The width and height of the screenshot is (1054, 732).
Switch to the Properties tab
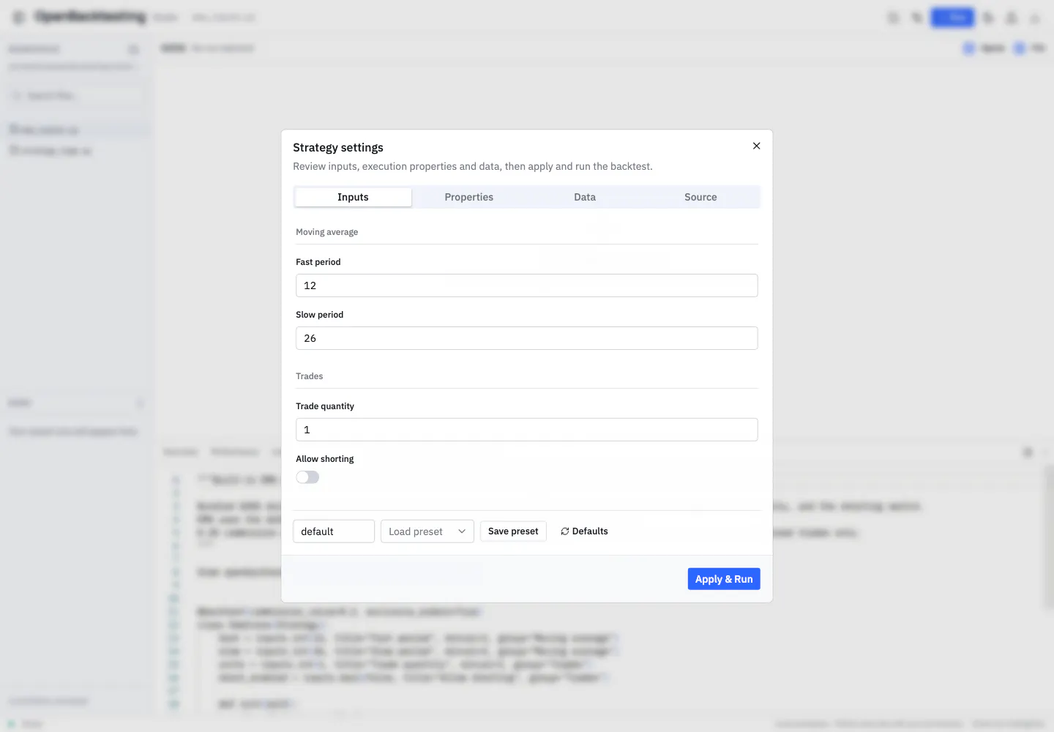[469, 197]
